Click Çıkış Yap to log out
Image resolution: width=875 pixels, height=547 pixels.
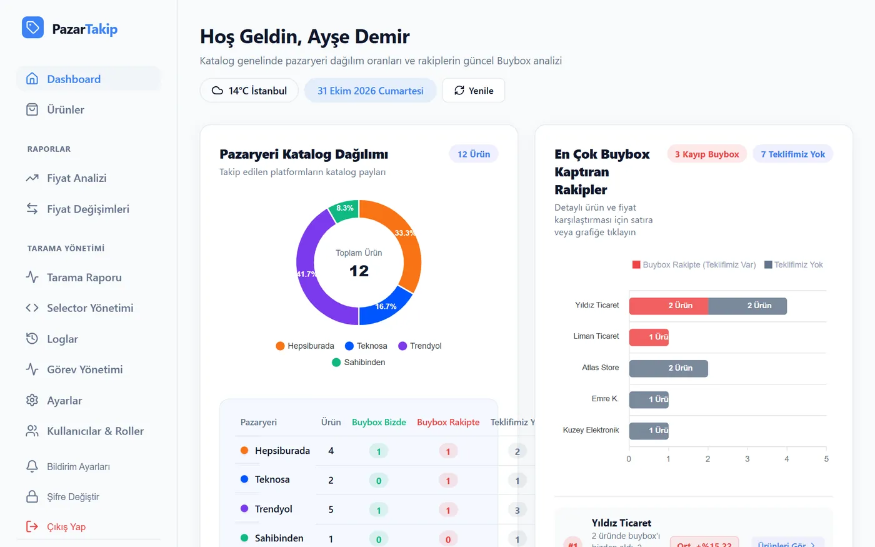pos(88,526)
